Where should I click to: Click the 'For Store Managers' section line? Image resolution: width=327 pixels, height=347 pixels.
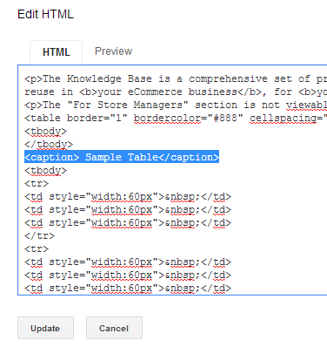176,105
